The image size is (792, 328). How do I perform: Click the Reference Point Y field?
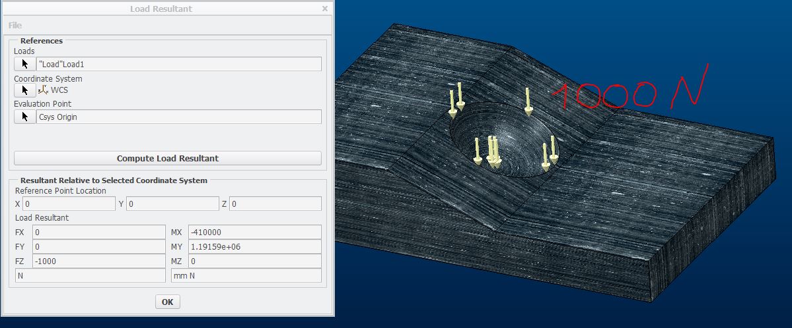172,204
